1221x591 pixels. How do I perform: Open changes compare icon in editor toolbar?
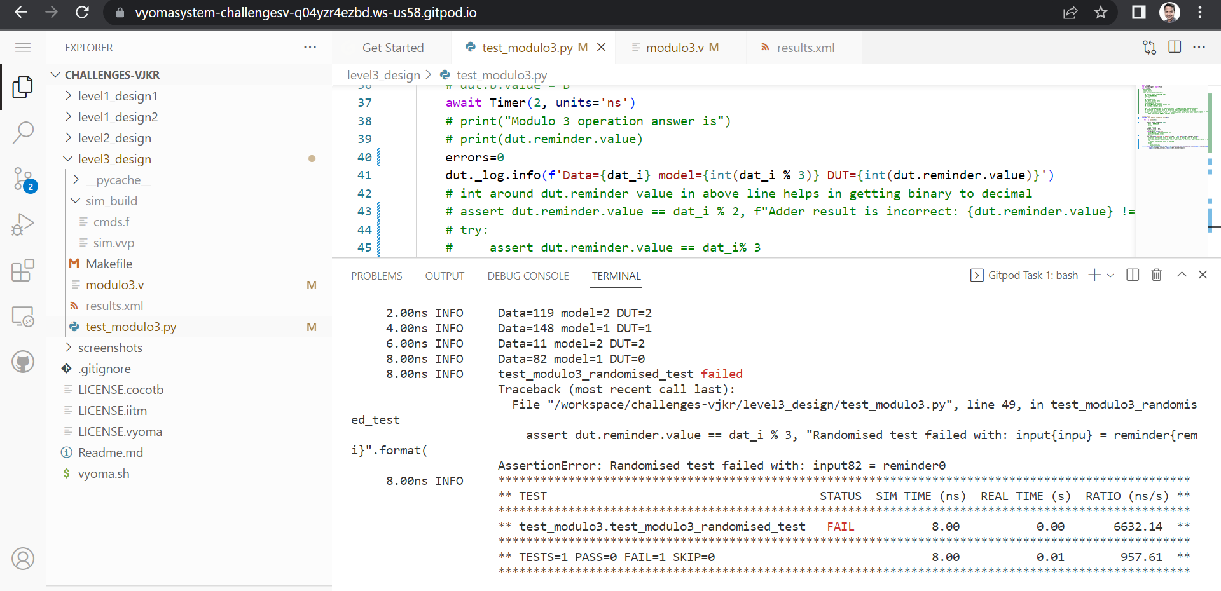[1149, 48]
